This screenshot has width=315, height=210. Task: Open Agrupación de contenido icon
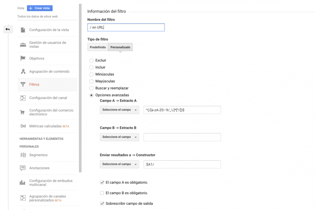click(23, 71)
